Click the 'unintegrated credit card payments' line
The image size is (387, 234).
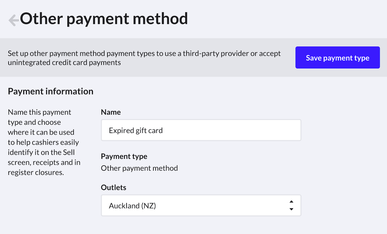point(64,63)
